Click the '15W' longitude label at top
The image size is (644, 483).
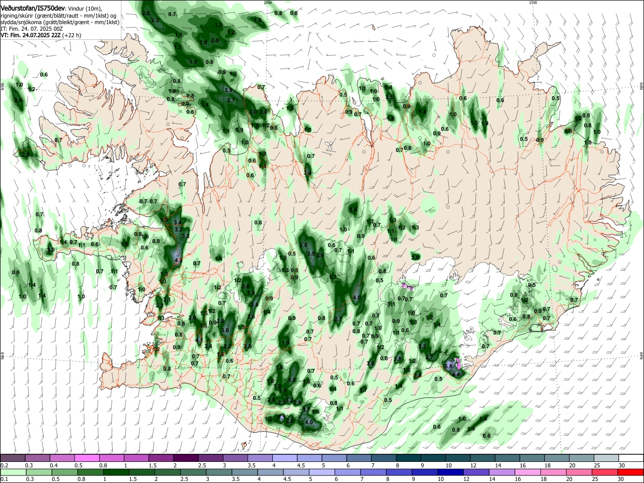coord(533,3)
